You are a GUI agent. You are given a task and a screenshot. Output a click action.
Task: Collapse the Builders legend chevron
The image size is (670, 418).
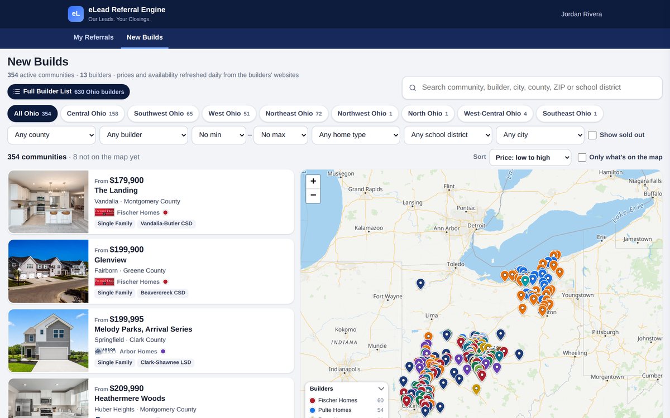point(381,389)
